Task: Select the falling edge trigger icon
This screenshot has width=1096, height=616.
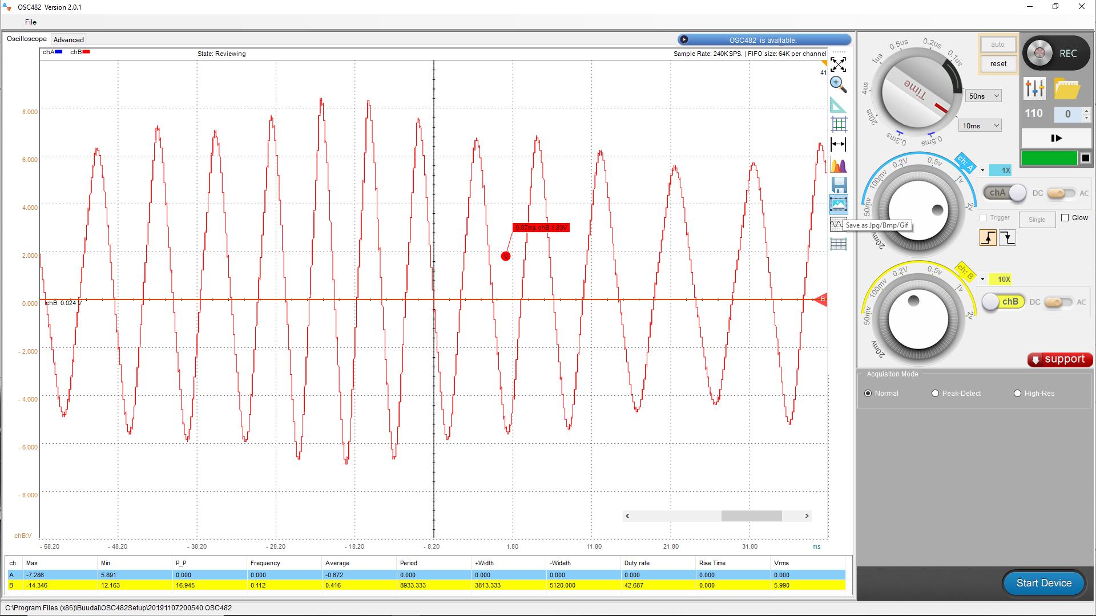Action: pos(1008,238)
